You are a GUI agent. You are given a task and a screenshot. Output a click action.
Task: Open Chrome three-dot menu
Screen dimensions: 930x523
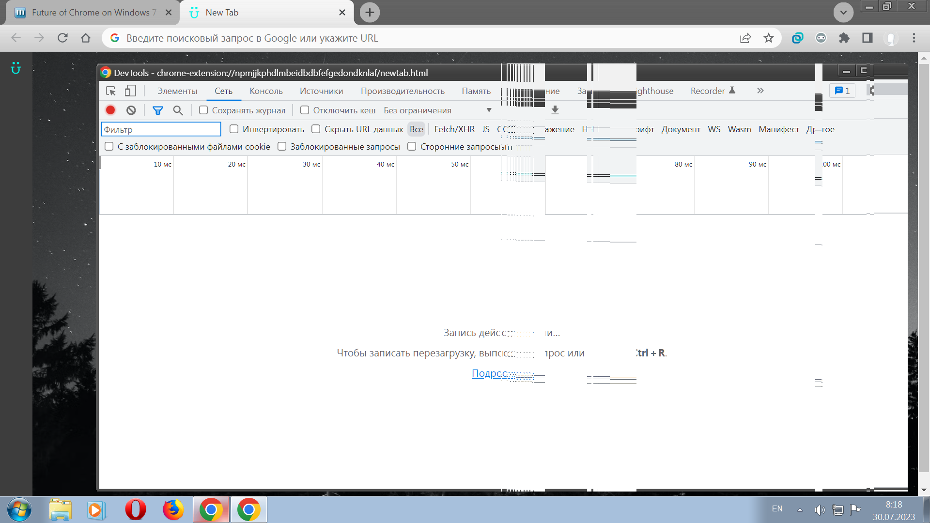tap(914, 38)
